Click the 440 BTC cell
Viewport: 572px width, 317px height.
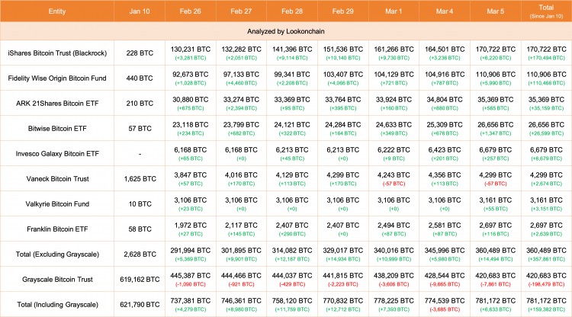tap(140, 78)
